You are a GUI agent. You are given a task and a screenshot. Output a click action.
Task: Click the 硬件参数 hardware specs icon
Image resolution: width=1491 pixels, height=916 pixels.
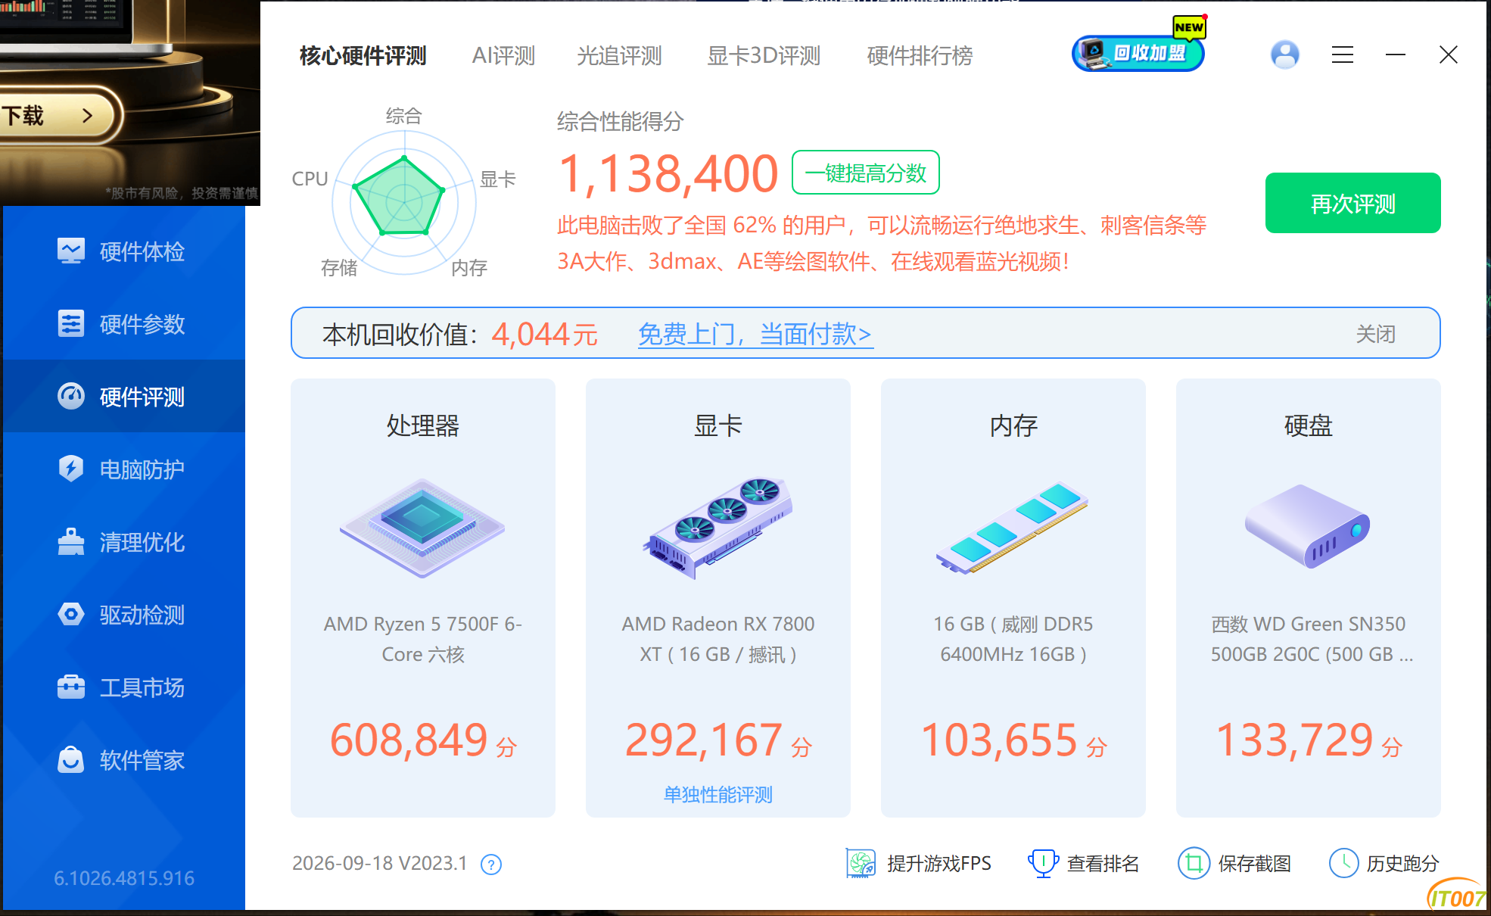71,324
